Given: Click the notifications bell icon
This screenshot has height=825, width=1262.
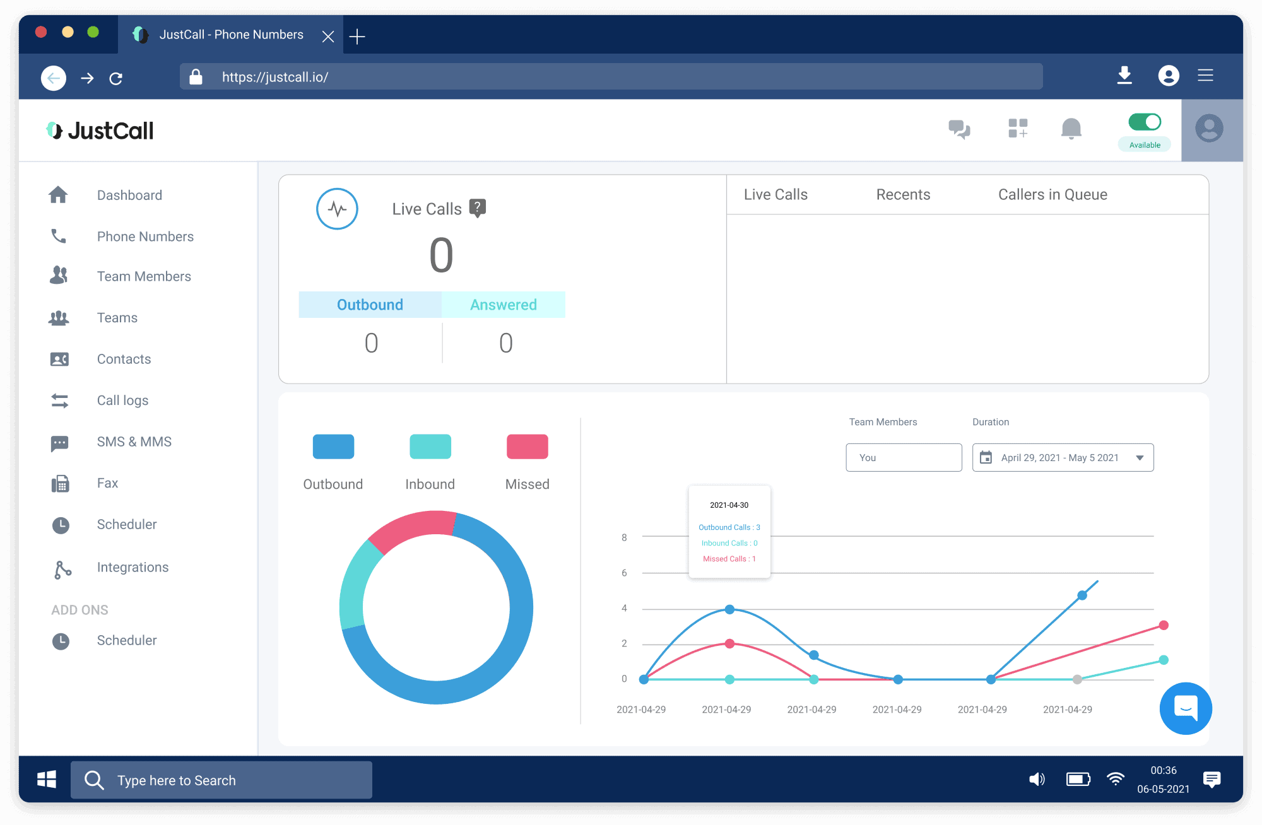Looking at the screenshot, I should (x=1071, y=130).
